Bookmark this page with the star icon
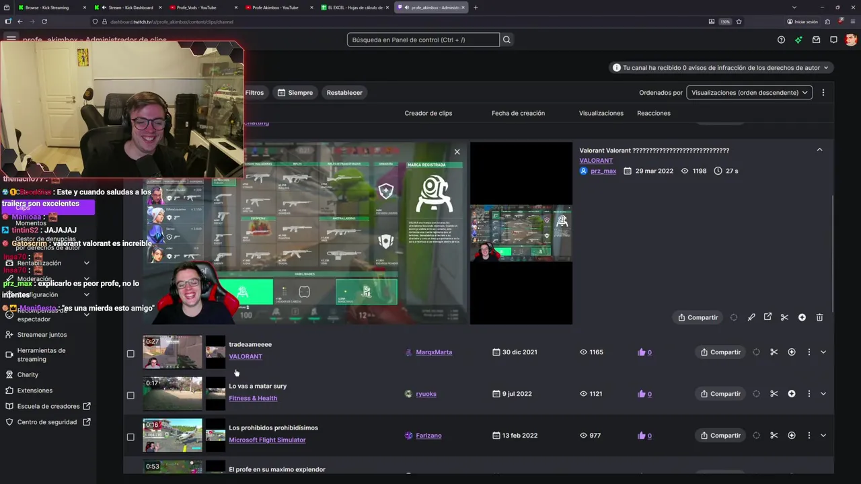Image resolution: width=861 pixels, height=484 pixels. 739,22
